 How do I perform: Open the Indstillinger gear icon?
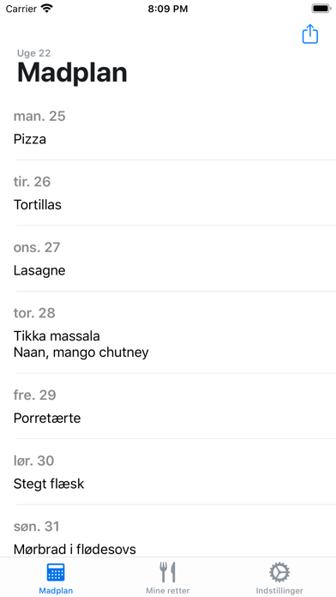click(279, 572)
